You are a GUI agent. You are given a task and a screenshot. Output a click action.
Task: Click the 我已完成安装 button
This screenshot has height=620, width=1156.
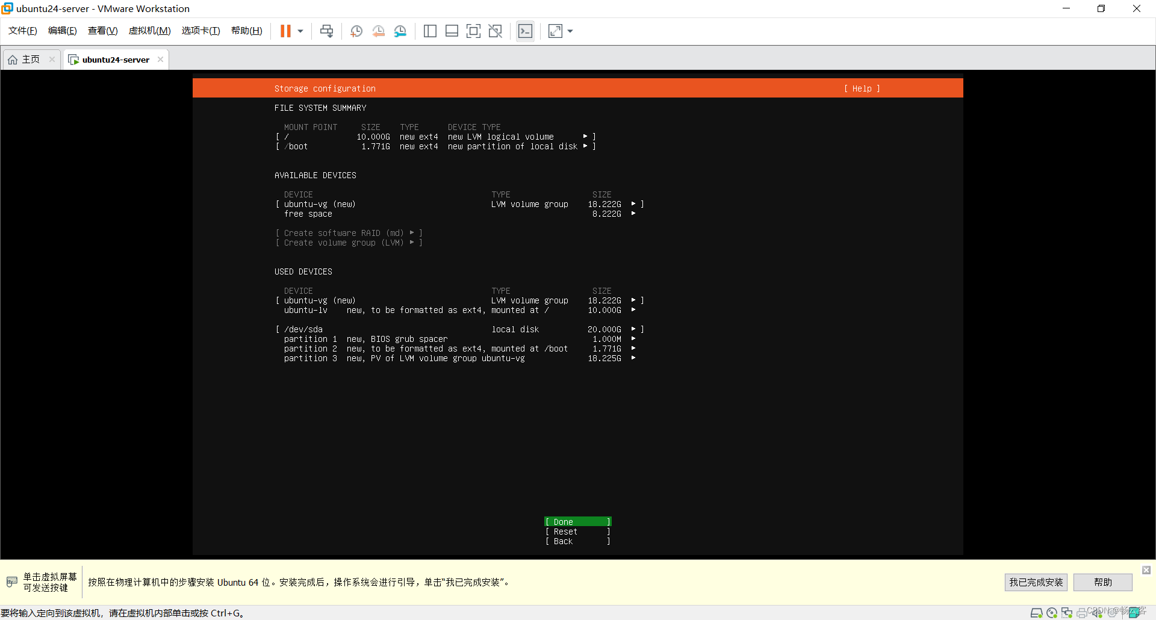tap(1036, 582)
